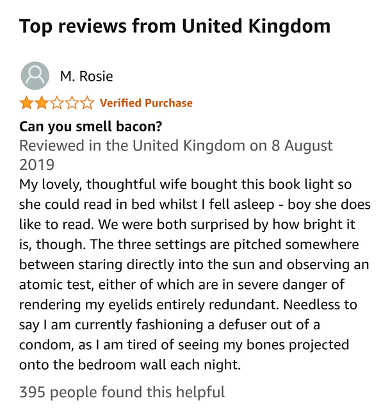Click Top reviews from United Kingdom heading

[x=175, y=26]
